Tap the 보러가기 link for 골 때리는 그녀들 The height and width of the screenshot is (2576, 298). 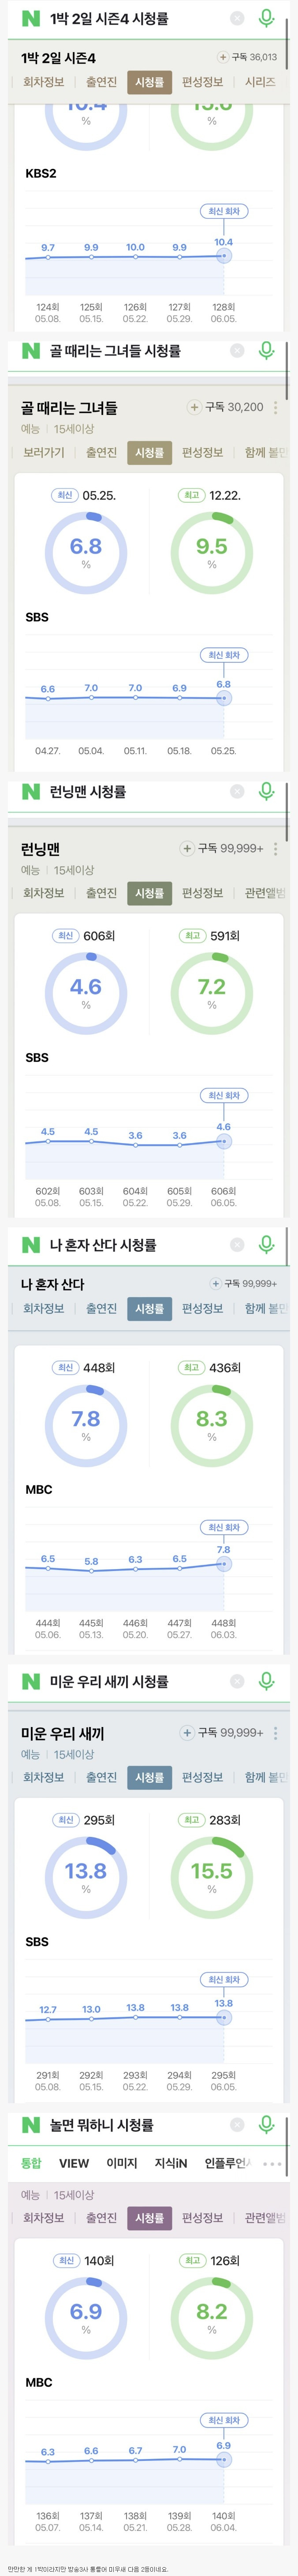tap(44, 453)
